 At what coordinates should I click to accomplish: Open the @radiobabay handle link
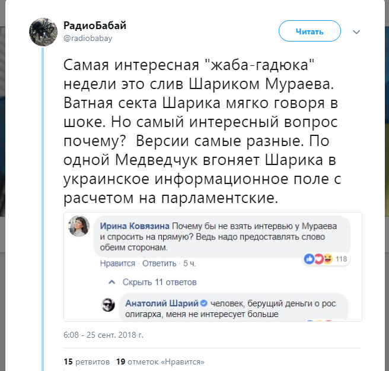[x=88, y=38]
